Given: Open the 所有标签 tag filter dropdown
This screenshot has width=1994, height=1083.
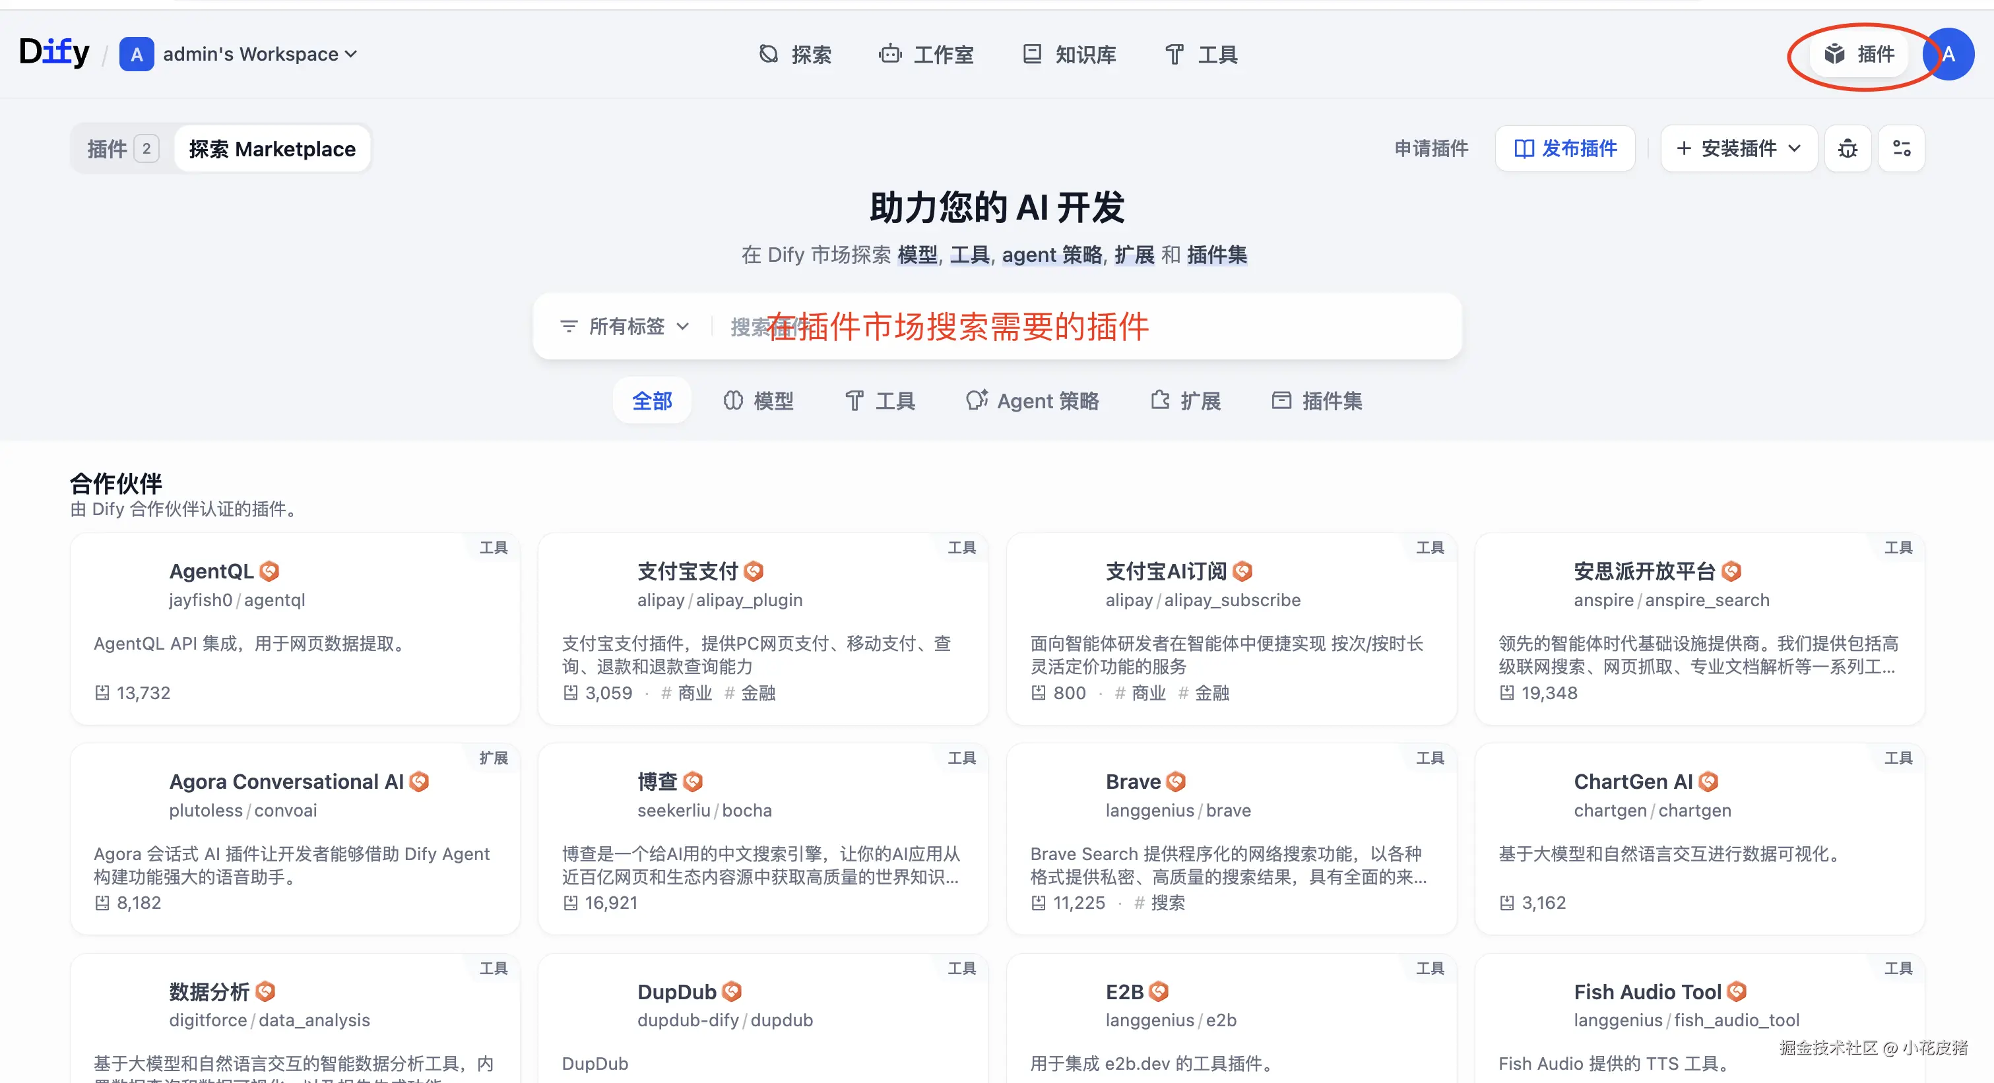Looking at the screenshot, I should point(624,326).
